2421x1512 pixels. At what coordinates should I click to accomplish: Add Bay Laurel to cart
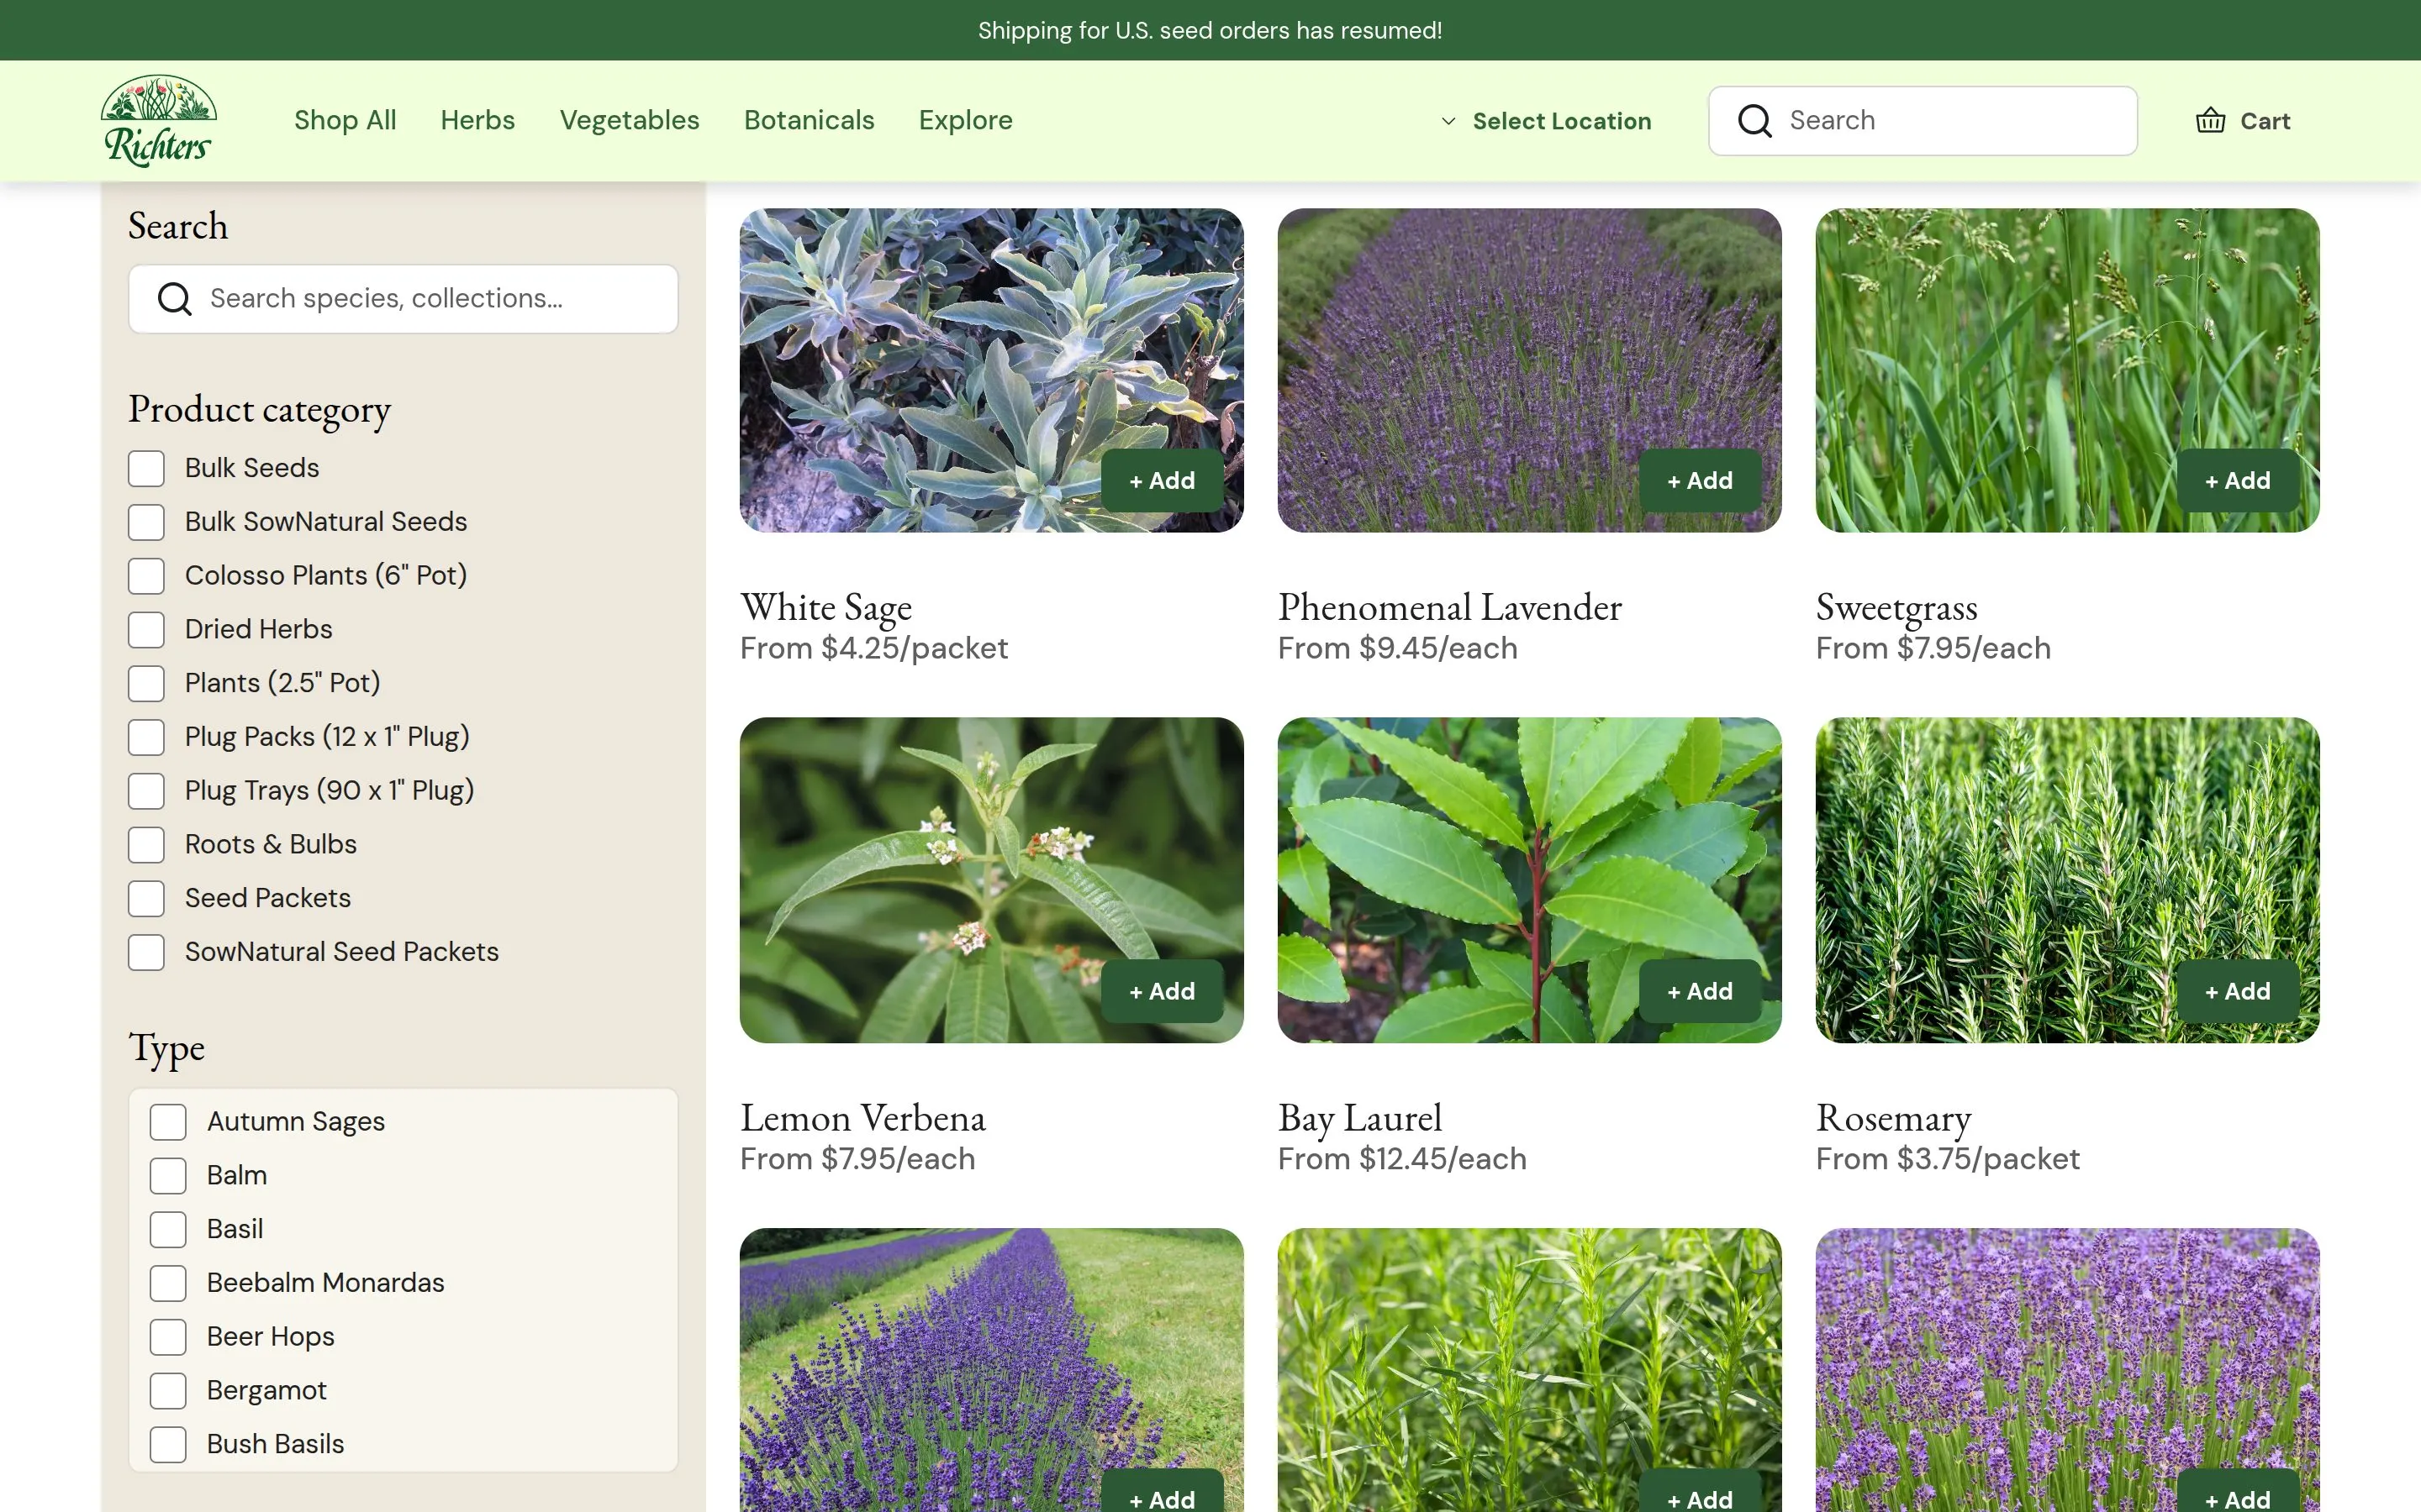pyautogui.click(x=1700, y=992)
